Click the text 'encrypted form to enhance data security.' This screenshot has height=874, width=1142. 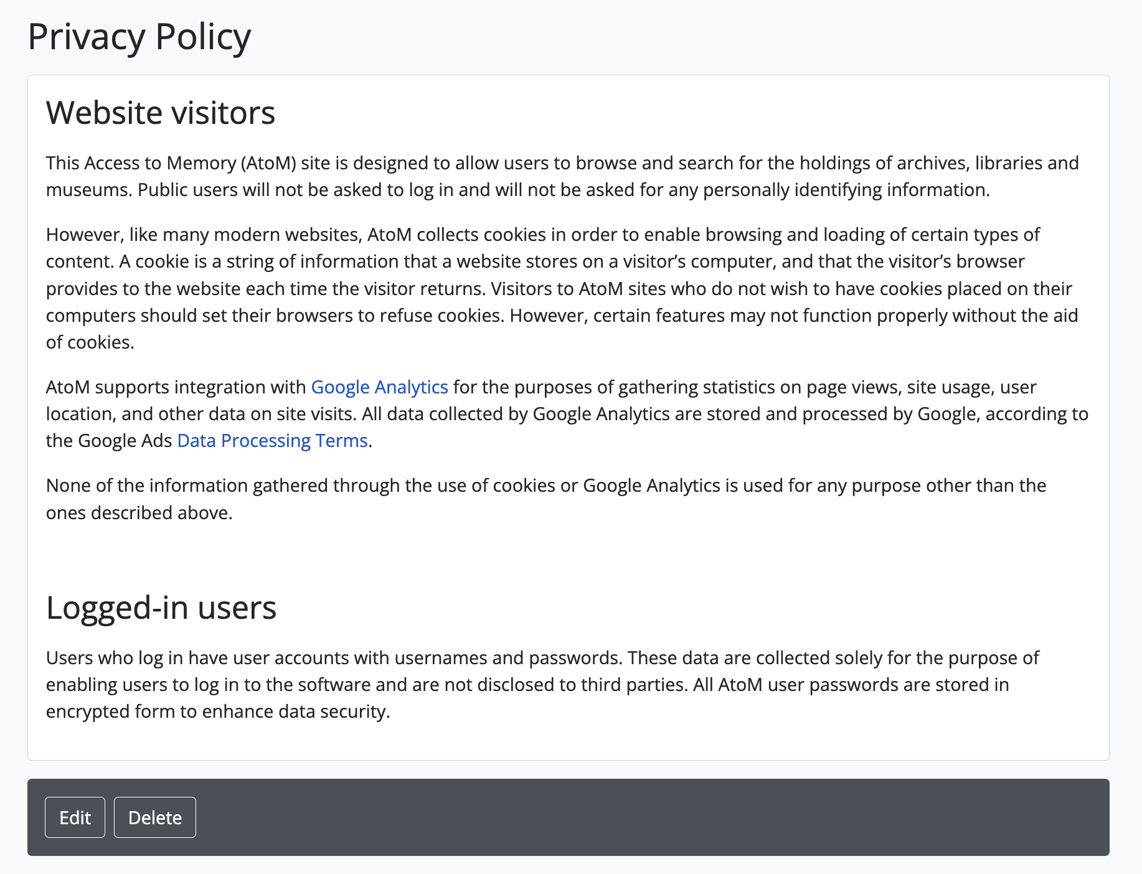coord(218,712)
